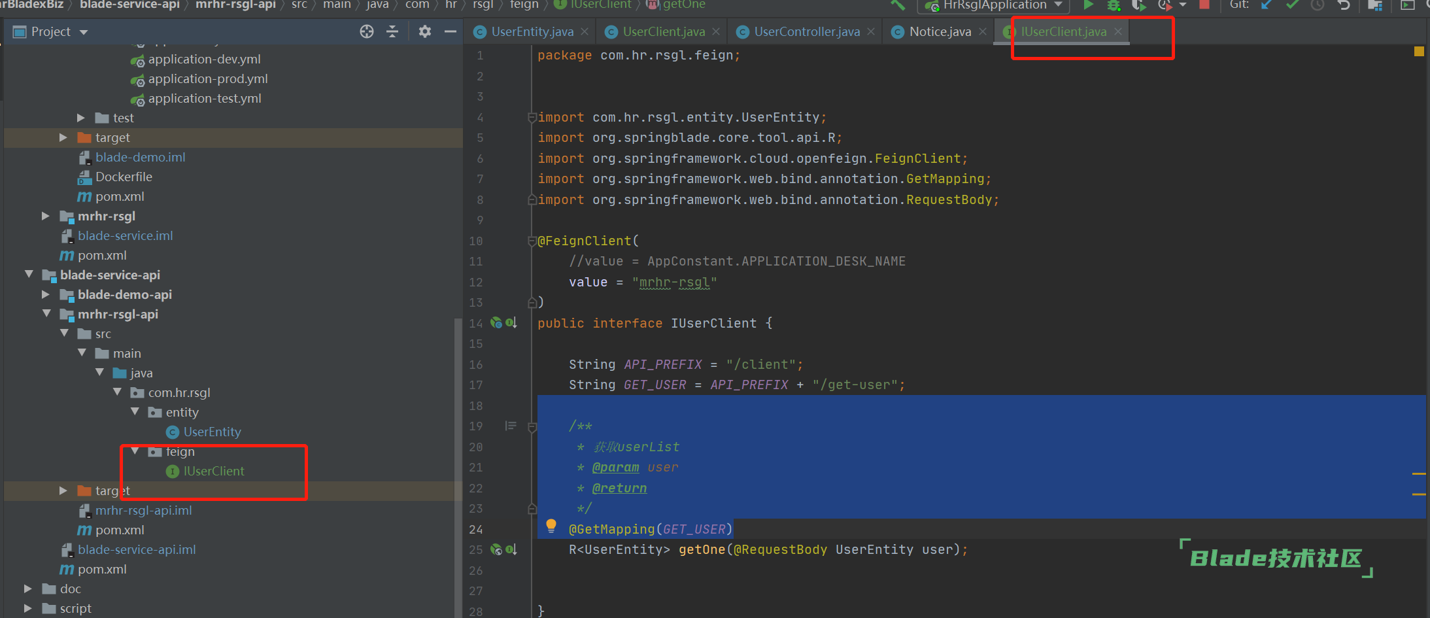Start debugging with the green bug icon

(x=1114, y=5)
